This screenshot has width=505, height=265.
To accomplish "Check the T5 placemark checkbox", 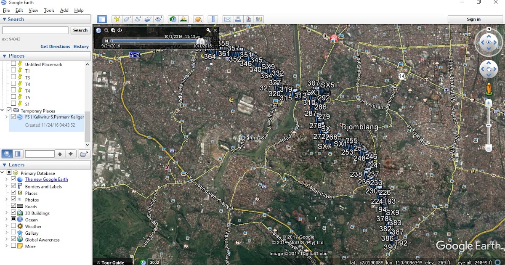I will (13, 97).
